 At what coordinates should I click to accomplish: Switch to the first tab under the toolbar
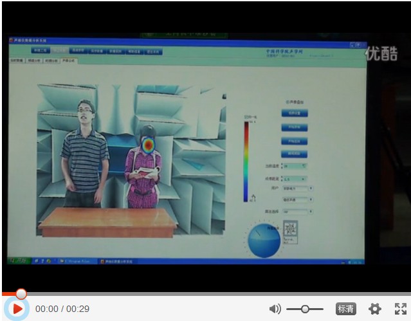(17, 60)
